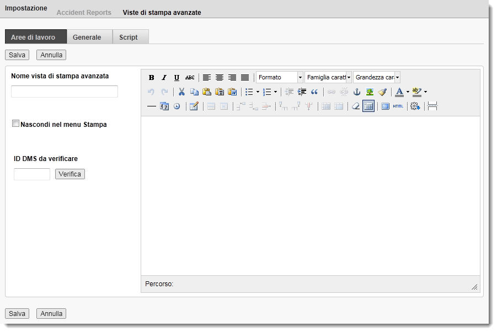Insert an unordered bullet list

click(x=249, y=92)
